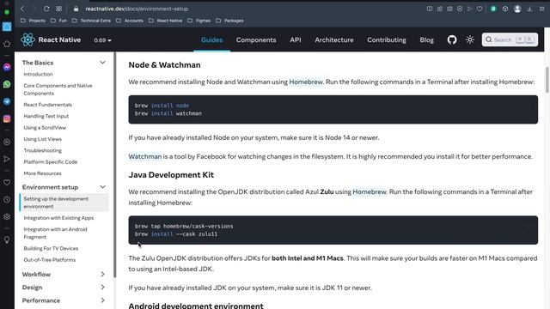Reload the page with refresh icon
This screenshot has width=550, height=309.
point(46,9)
